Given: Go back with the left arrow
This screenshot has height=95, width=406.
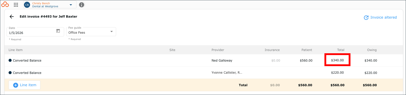Looking at the screenshot, I should point(12,17).
